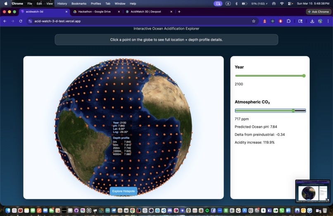Open the Profiles menu
The width and height of the screenshot is (333, 216).
(x=96, y=4)
